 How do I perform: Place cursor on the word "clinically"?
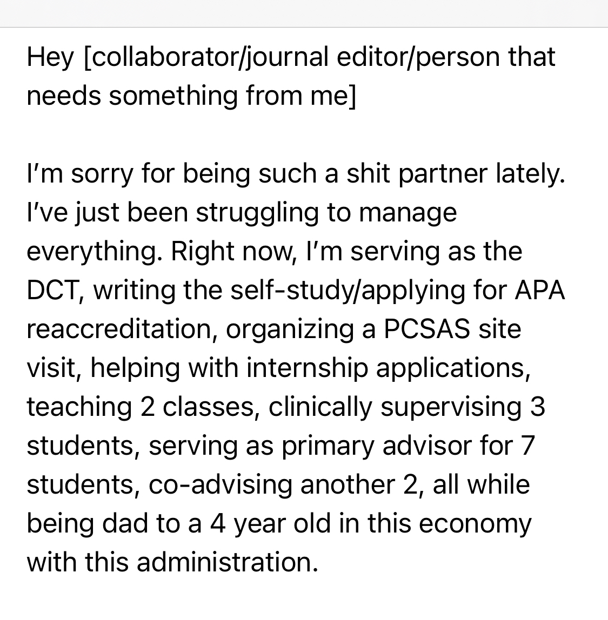pos(320,407)
